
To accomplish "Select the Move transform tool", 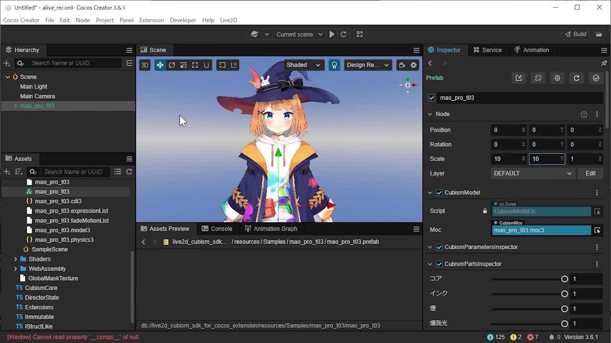I will click(x=160, y=65).
